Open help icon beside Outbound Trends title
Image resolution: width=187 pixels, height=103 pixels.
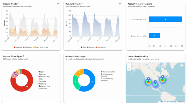(82, 3)
